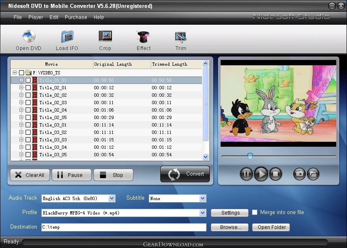347x248 pixels.
Task: Click the film icon for Title_02_05
Action: tap(35, 117)
